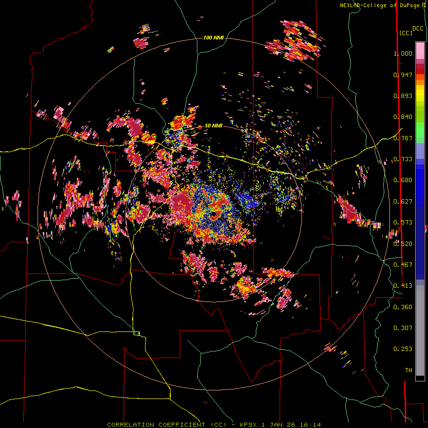Click the 50 NMI range ring label
This screenshot has width=428, height=428.
tap(214, 126)
